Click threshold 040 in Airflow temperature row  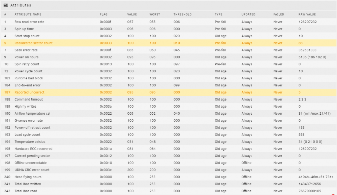(177, 114)
